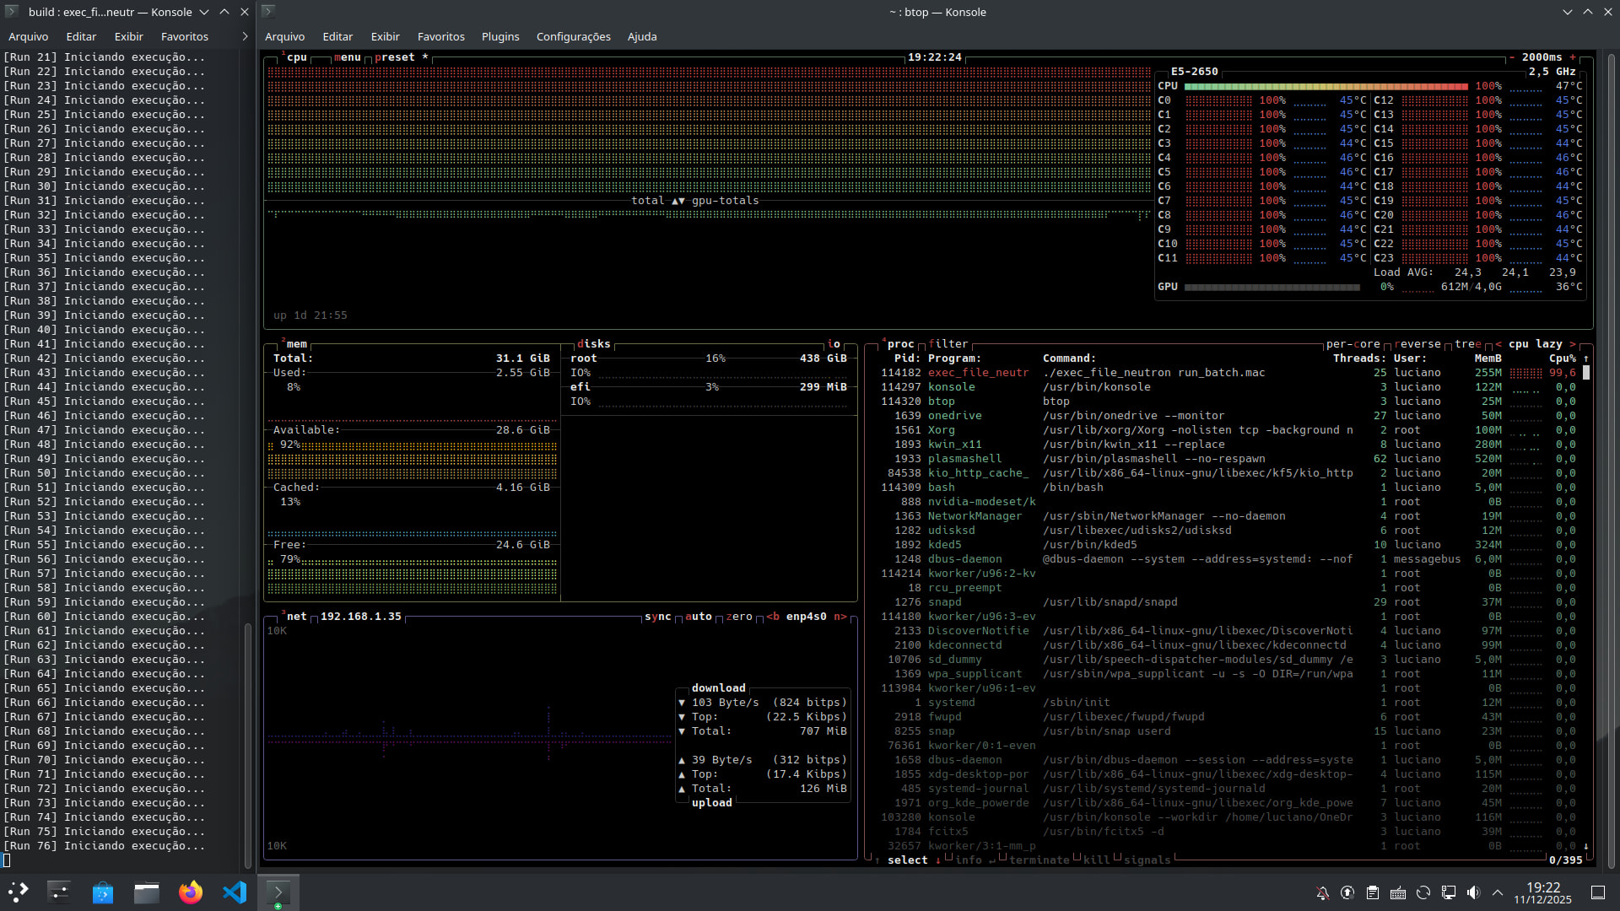Image resolution: width=1620 pixels, height=911 pixels.
Task: Toggle tree view in proc panel
Action: [1467, 344]
